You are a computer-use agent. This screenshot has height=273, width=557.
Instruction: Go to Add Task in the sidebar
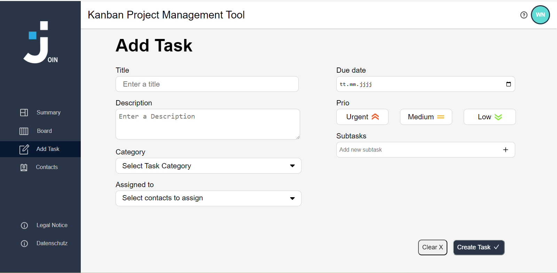48,149
